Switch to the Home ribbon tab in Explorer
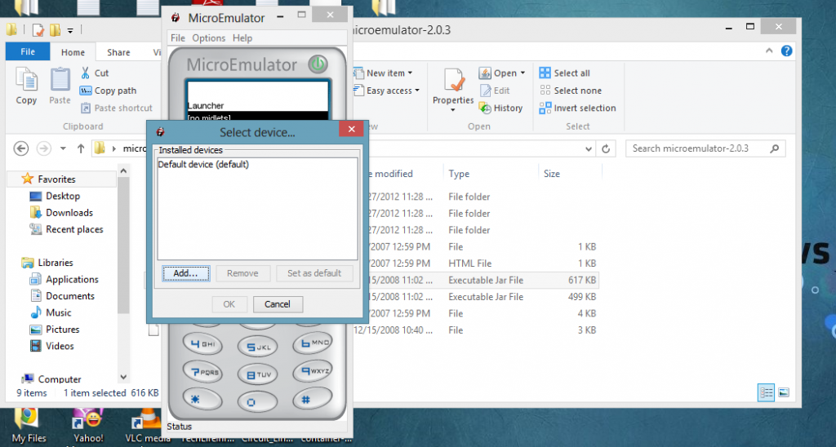Screen dimensions: 836x447 [x=73, y=52]
